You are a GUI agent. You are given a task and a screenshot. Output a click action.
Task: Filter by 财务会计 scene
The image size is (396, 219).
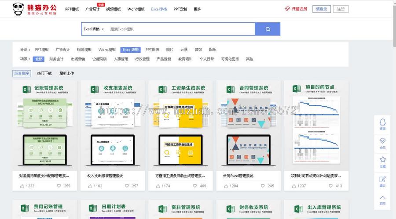[x=56, y=59]
